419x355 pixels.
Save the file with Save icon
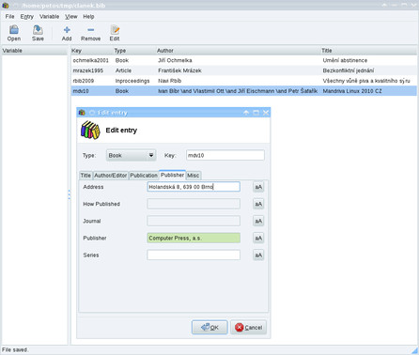(x=38, y=33)
